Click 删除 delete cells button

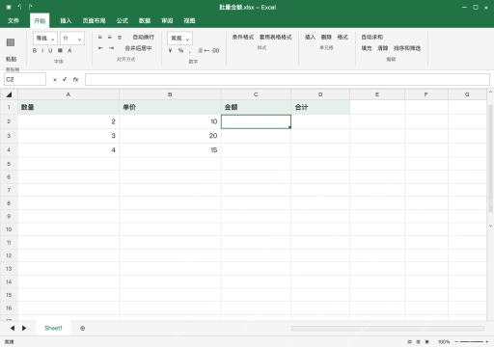click(326, 38)
